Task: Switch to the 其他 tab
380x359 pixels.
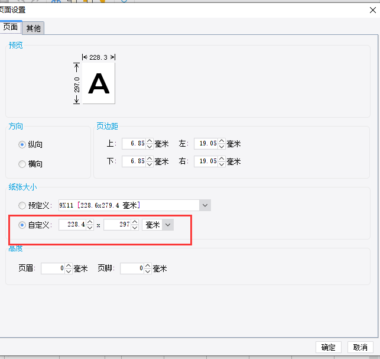Action: pos(34,28)
